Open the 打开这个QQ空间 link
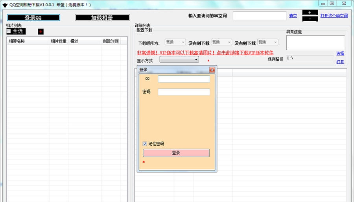This screenshot has height=202, width=354. (334, 16)
